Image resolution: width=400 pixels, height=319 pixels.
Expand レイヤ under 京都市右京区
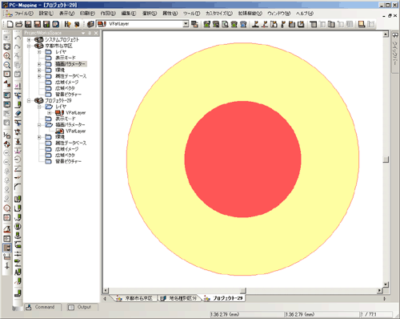click(39, 52)
